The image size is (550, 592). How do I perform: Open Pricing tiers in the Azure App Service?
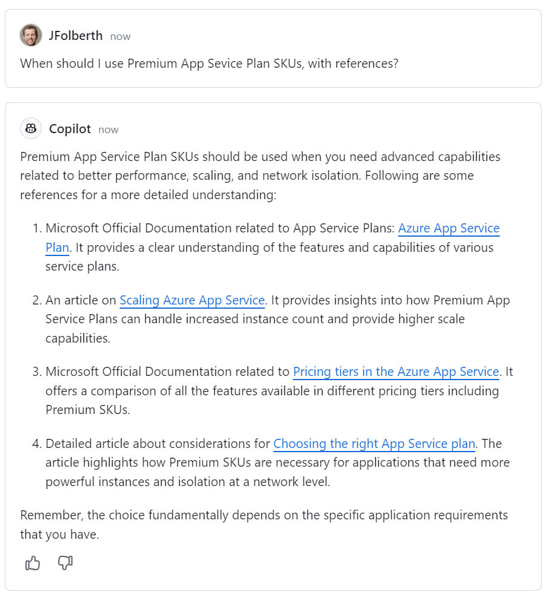[x=396, y=372]
